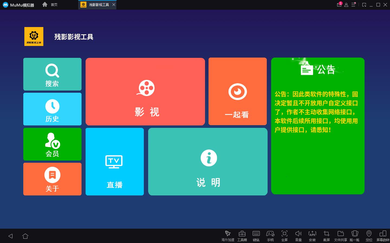Viewport: 390px width, 243px height.
Task: Click the Android home button
Action: (x=25, y=236)
